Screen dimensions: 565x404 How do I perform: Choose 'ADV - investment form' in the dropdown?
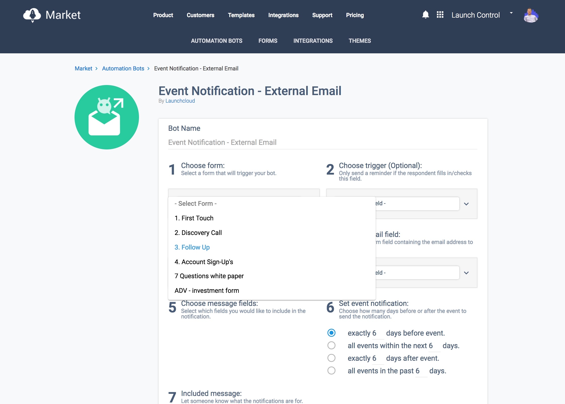(x=206, y=290)
